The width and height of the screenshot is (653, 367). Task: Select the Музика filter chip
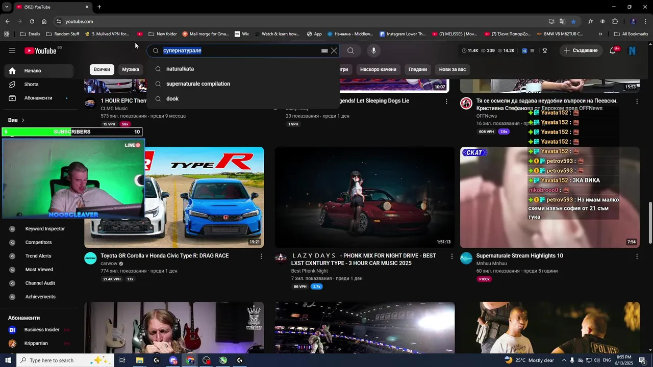(x=131, y=69)
